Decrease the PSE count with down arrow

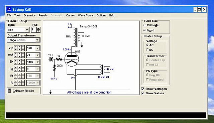point(38,31)
